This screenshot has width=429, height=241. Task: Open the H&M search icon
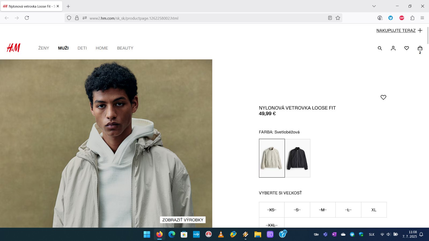[x=380, y=48]
